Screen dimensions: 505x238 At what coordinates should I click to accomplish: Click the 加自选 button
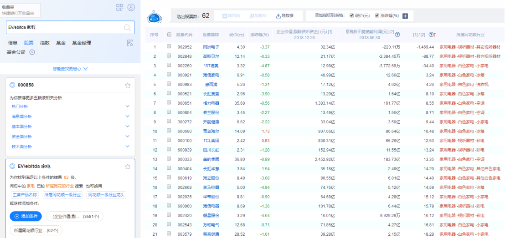point(230,16)
